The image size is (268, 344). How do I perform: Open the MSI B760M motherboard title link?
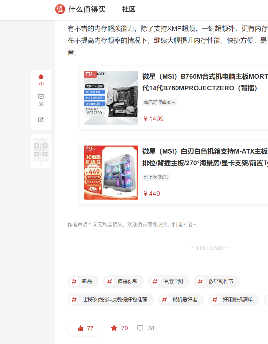[x=205, y=82]
